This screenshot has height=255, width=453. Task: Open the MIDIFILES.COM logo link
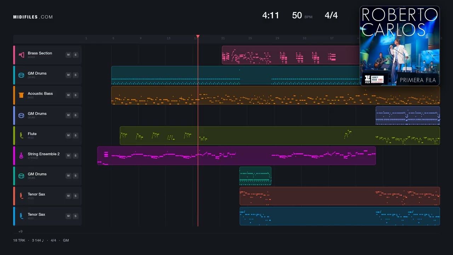33,17
